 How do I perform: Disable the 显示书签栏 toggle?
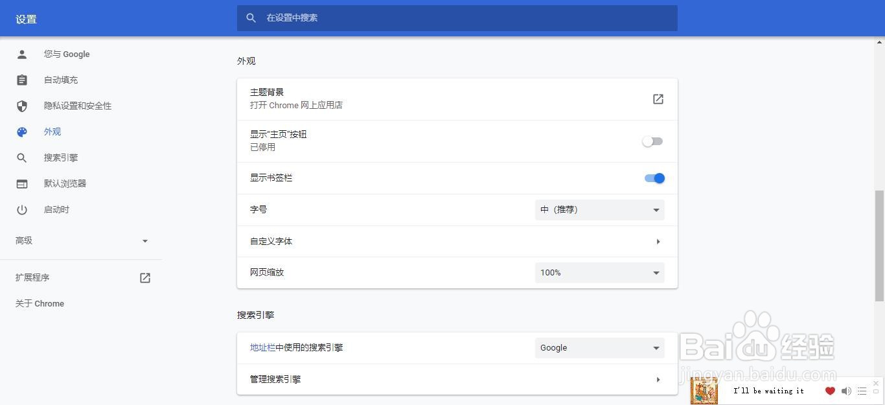(654, 178)
